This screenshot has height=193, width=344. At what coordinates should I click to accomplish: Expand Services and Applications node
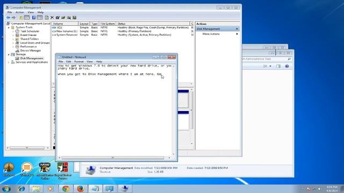9,62
